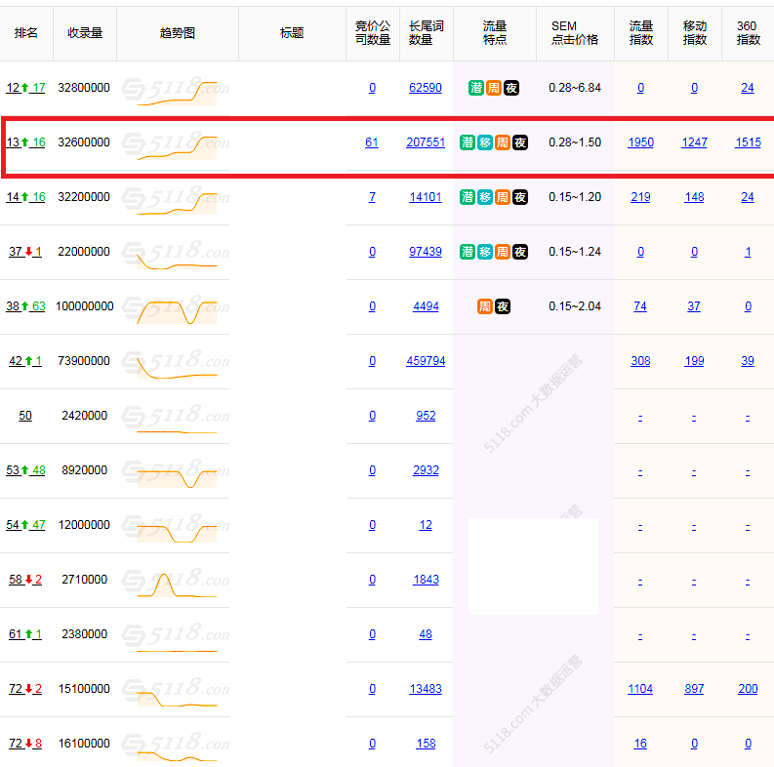Open mobile index 1247
The height and width of the screenshot is (767, 774).
(x=695, y=142)
